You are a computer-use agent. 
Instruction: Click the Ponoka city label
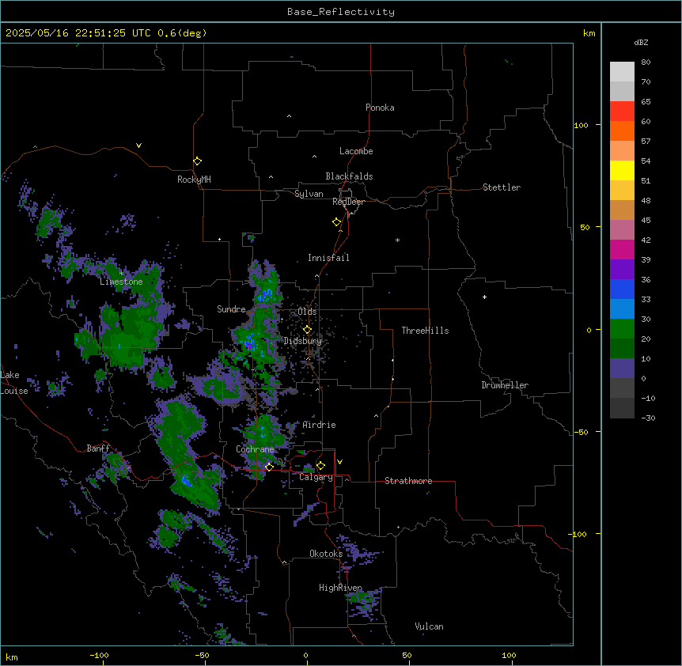click(380, 108)
